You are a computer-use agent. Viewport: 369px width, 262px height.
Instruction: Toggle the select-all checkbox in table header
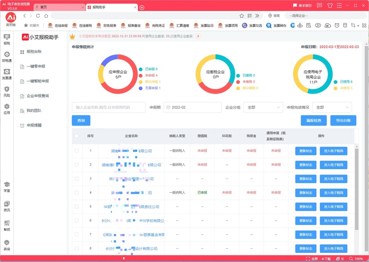tap(77, 136)
